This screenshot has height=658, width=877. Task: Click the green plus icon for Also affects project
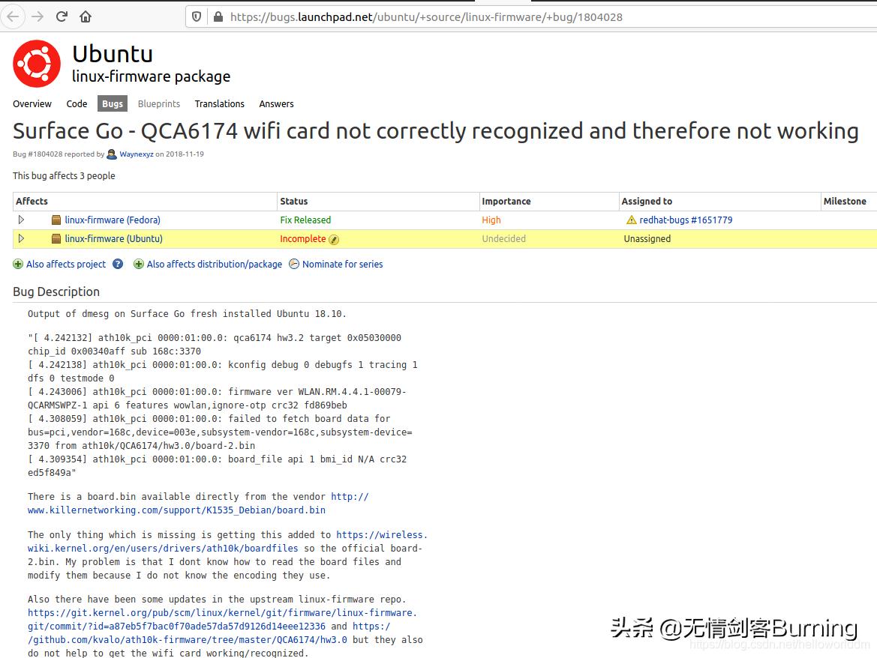(x=17, y=264)
